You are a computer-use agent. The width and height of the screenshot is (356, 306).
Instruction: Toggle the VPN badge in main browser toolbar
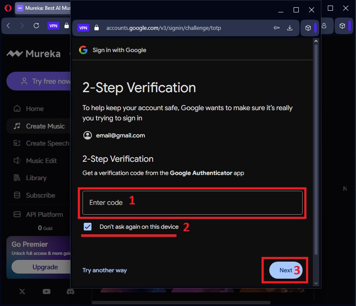[53, 26]
